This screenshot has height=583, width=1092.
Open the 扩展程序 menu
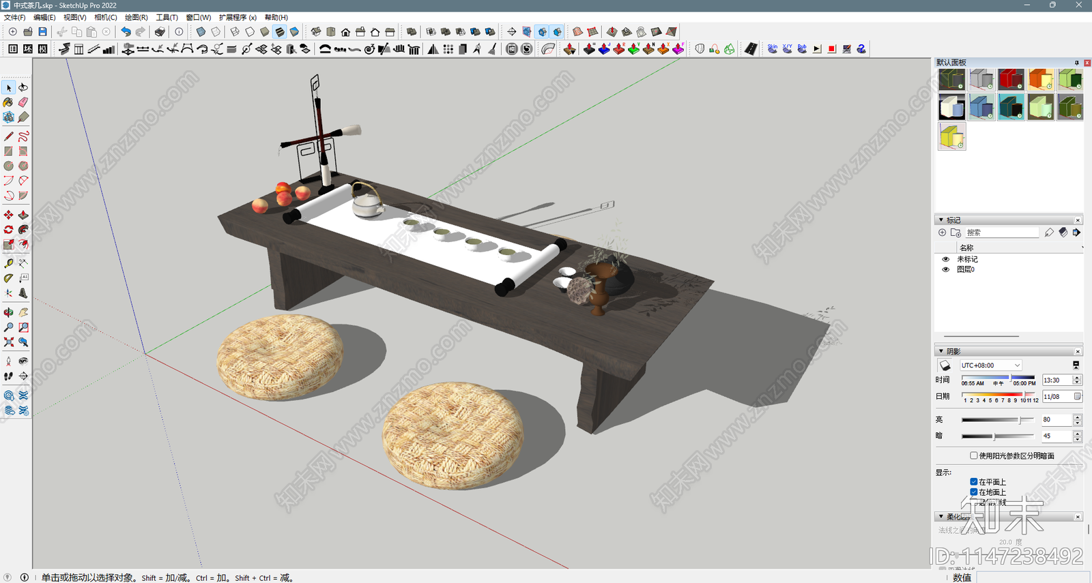pos(238,17)
